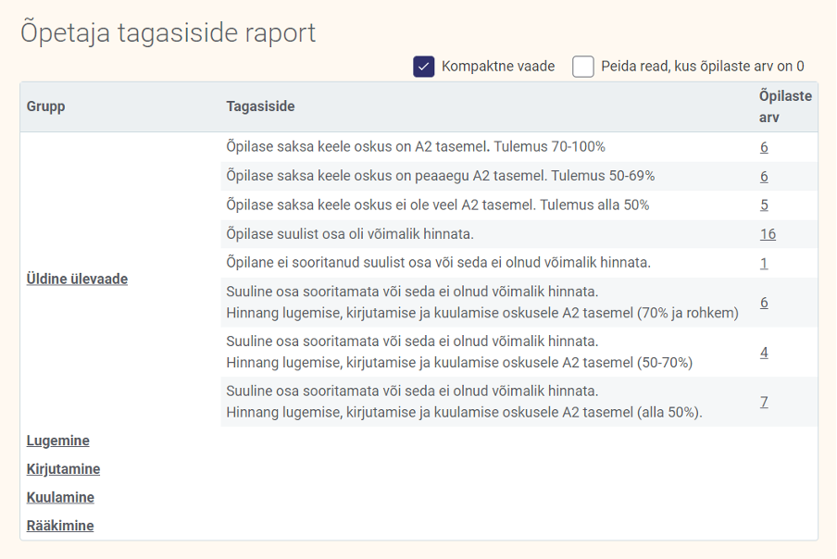Open the Rääkimine group

tap(60, 526)
